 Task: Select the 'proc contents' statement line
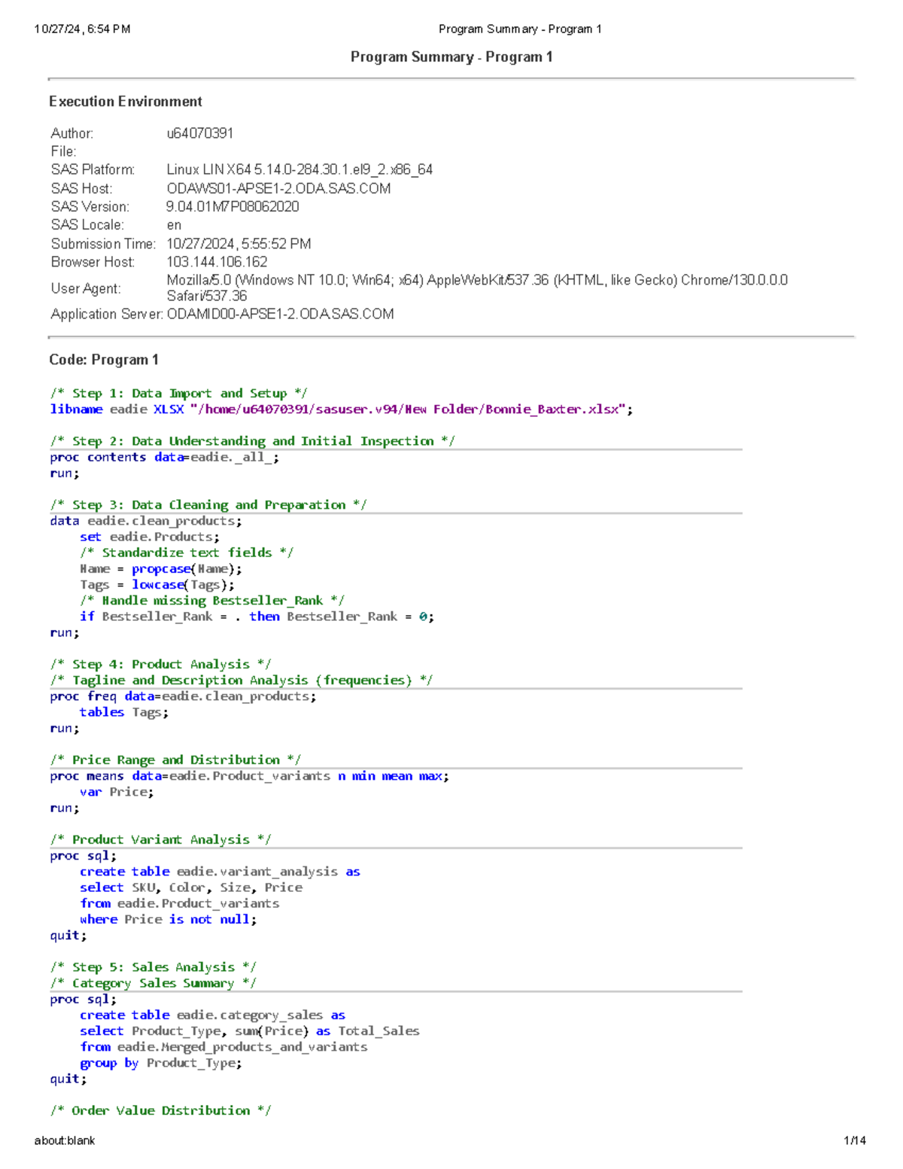(x=164, y=457)
